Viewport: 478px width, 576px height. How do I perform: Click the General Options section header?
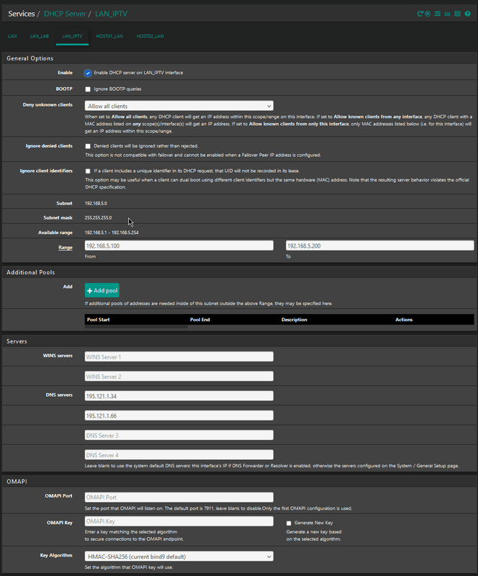[30, 58]
